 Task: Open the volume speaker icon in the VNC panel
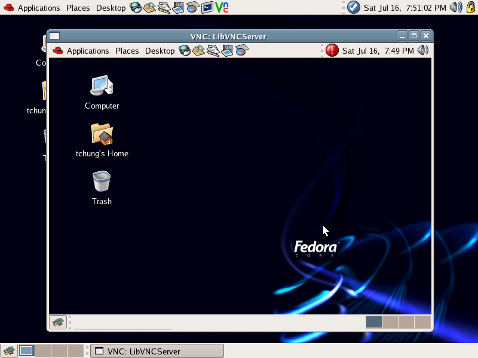click(x=423, y=50)
